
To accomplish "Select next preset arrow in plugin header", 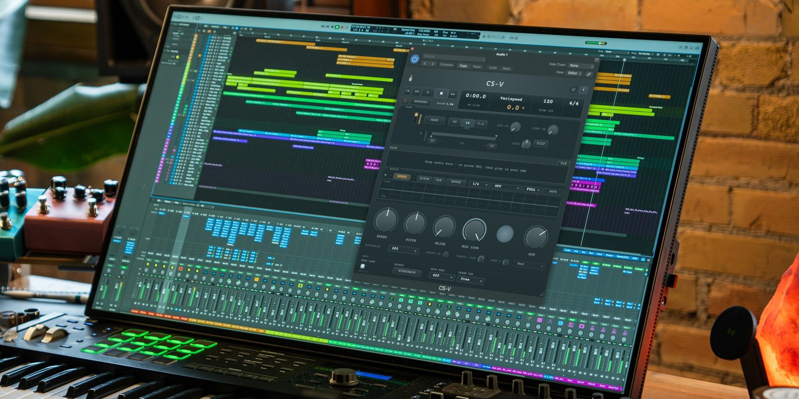I will pyautogui.click(x=432, y=64).
